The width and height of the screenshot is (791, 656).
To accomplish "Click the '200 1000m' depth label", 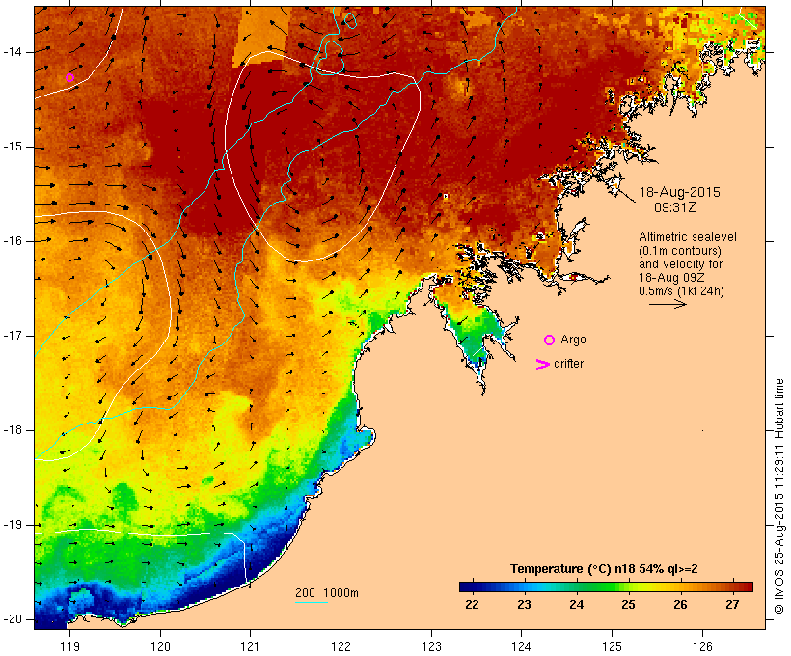I will coord(327,593).
